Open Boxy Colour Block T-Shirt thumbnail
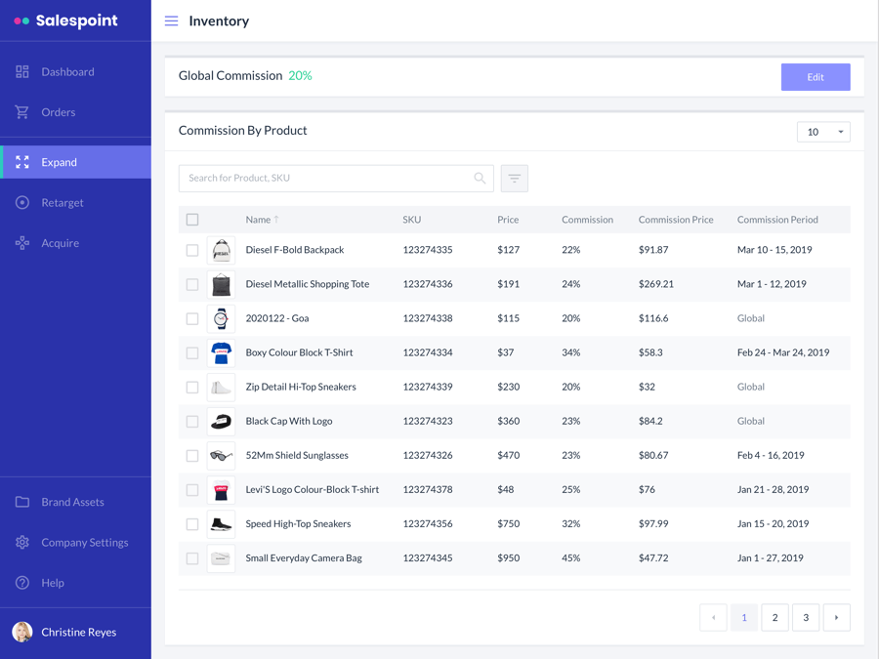Screen dimensions: 879x659 pos(221,352)
